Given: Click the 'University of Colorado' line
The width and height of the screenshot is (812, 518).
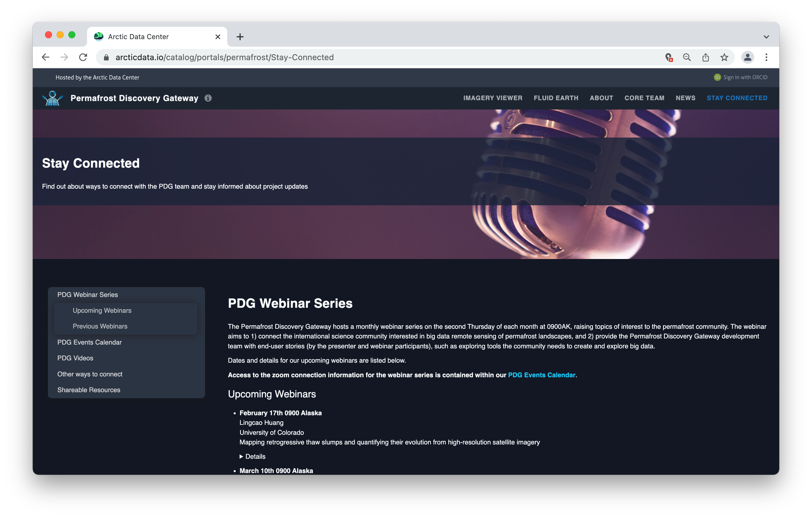Looking at the screenshot, I should 271,432.
